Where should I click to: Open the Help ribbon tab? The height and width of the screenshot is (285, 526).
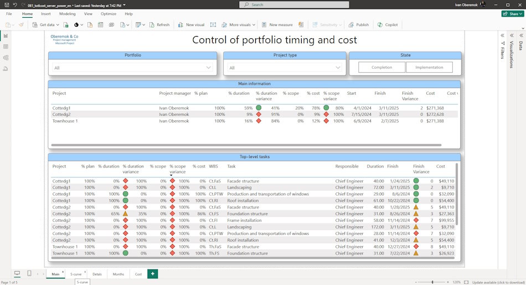click(128, 14)
